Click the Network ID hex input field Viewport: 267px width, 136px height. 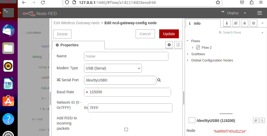click(130, 108)
